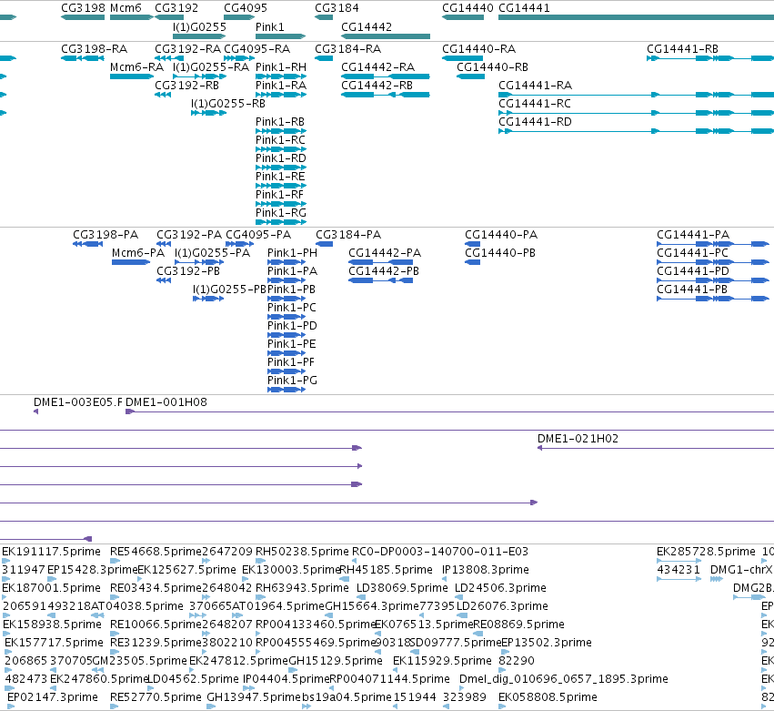Select transcript CG14442-RA
774x711 pixels.
coord(377,67)
